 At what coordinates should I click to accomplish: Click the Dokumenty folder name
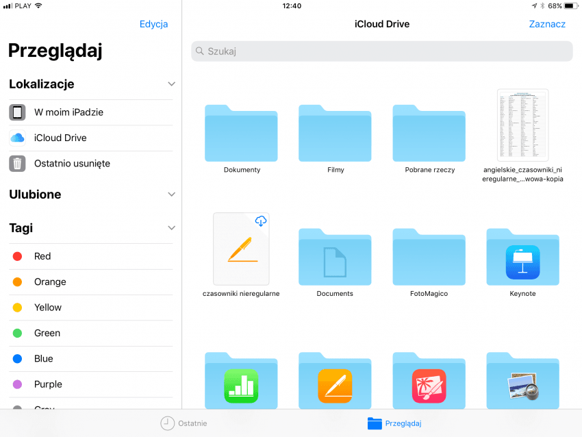(x=242, y=170)
